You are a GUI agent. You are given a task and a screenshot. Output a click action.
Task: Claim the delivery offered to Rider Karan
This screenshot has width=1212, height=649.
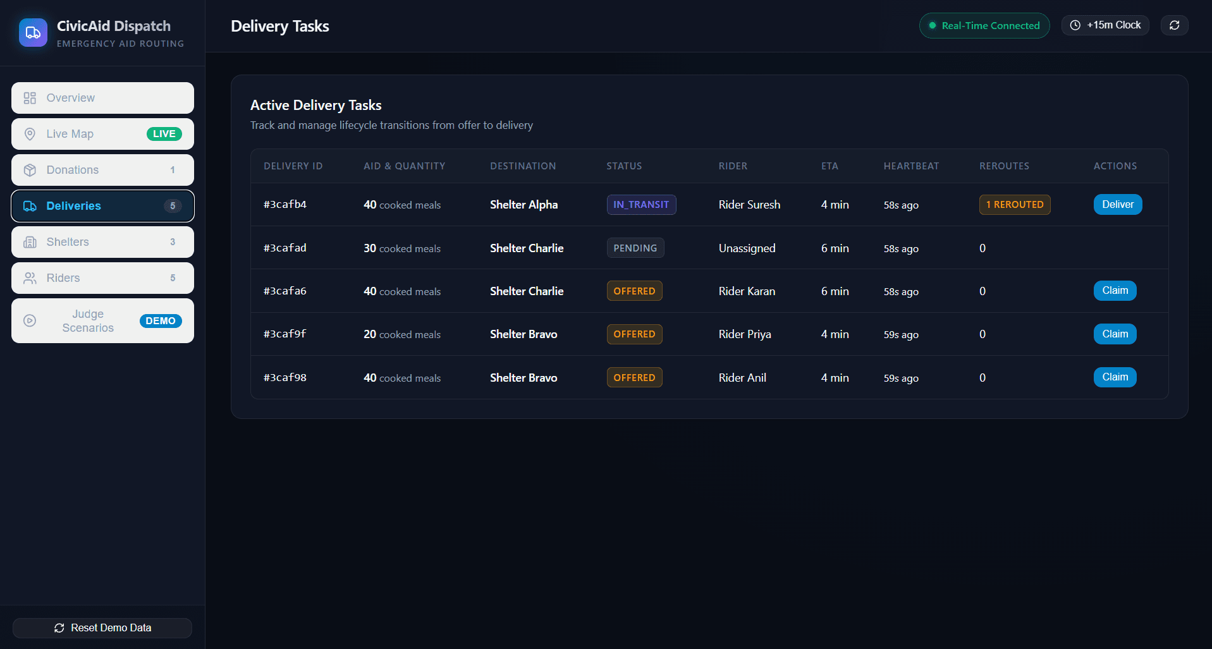1115,291
